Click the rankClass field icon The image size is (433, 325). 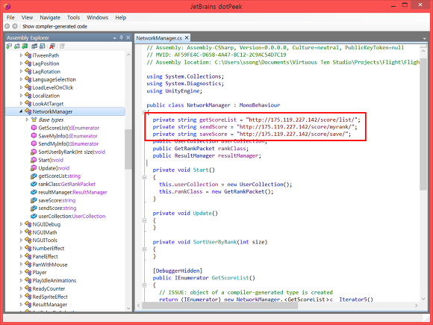(34, 184)
